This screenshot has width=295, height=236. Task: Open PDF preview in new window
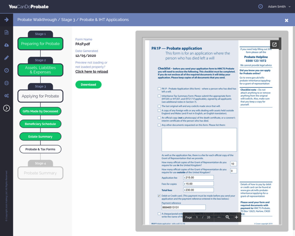(x=274, y=44)
